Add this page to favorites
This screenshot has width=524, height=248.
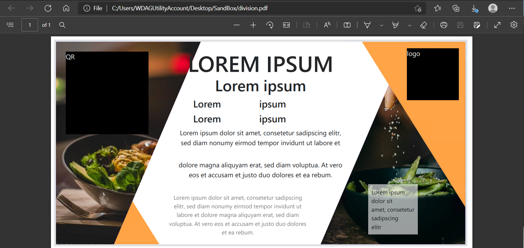coord(418,8)
